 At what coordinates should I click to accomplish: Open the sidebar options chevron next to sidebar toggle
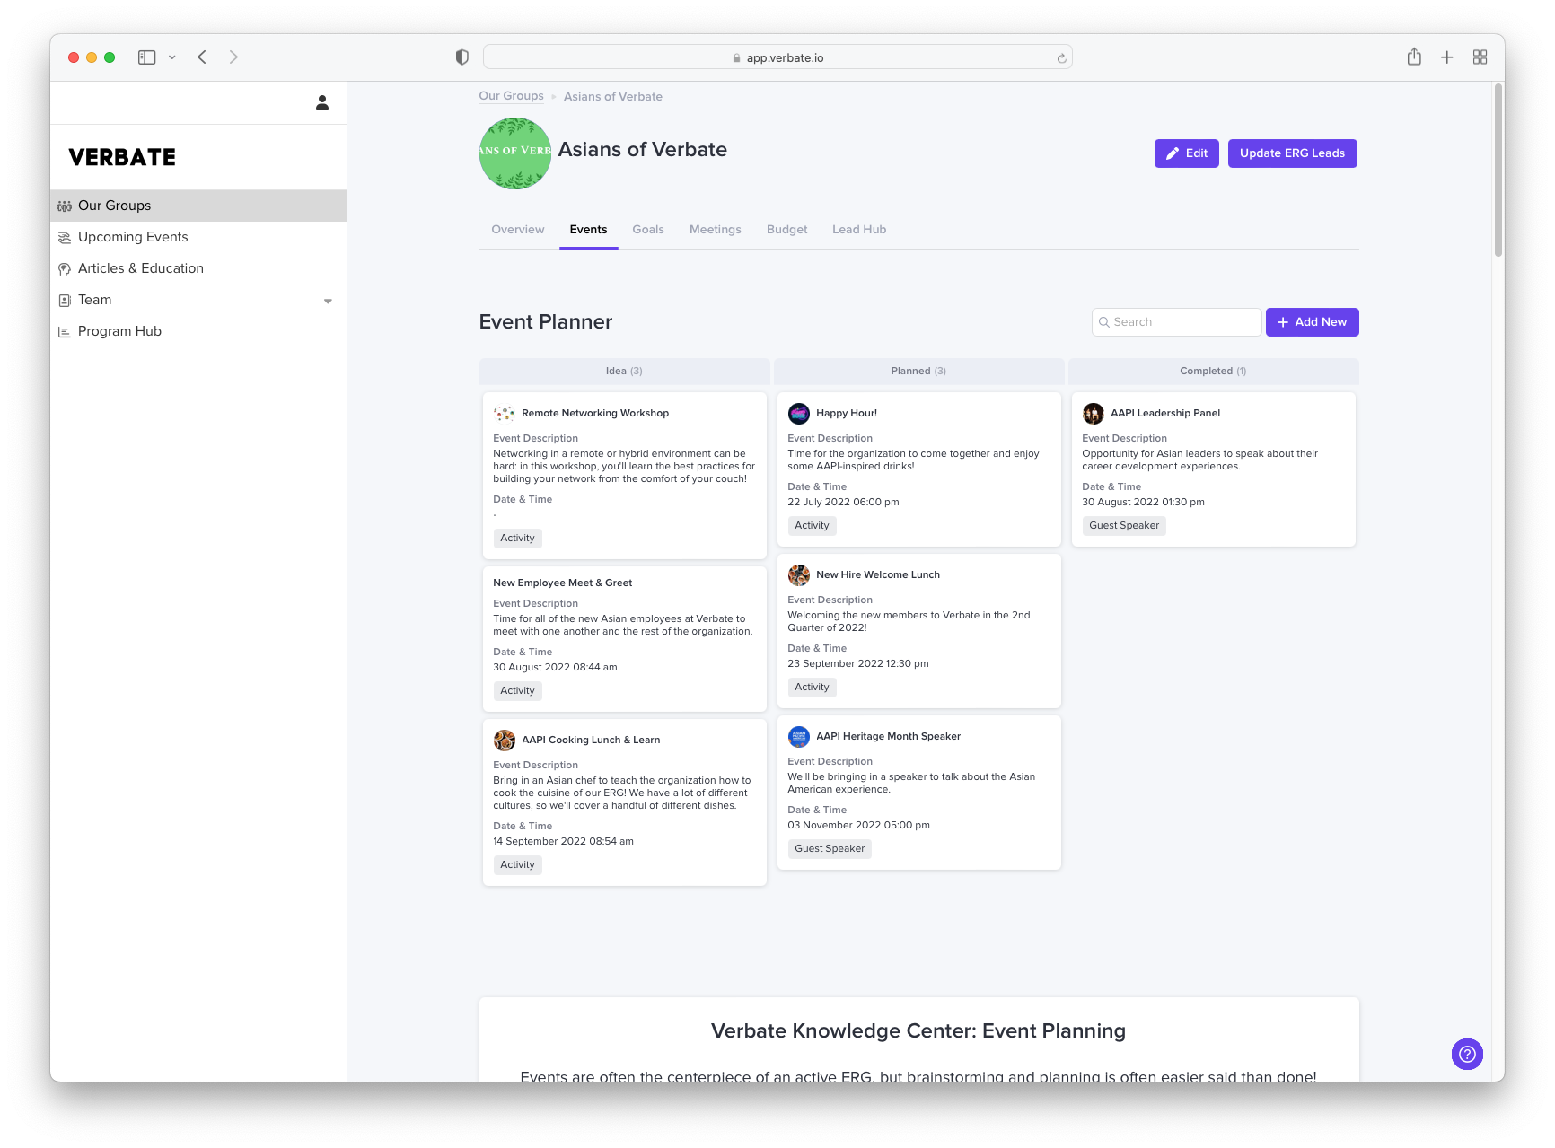point(172,57)
